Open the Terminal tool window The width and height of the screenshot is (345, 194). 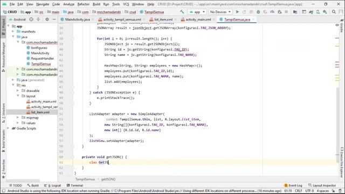click(75, 185)
